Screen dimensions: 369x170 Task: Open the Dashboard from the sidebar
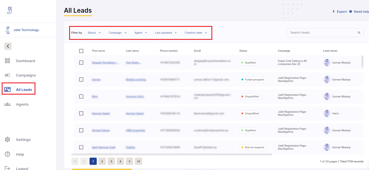coord(25,61)
